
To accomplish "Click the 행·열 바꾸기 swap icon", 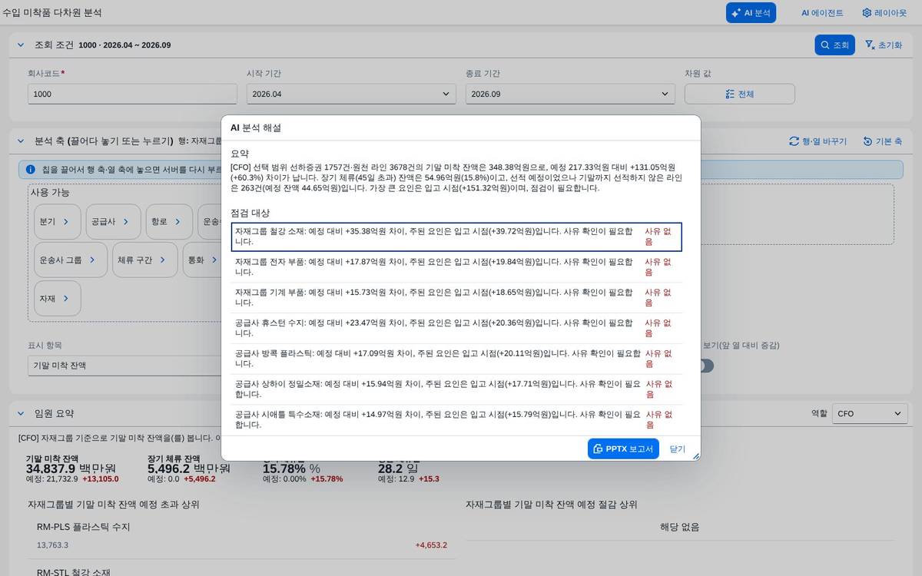I will [x=794, y=141].
